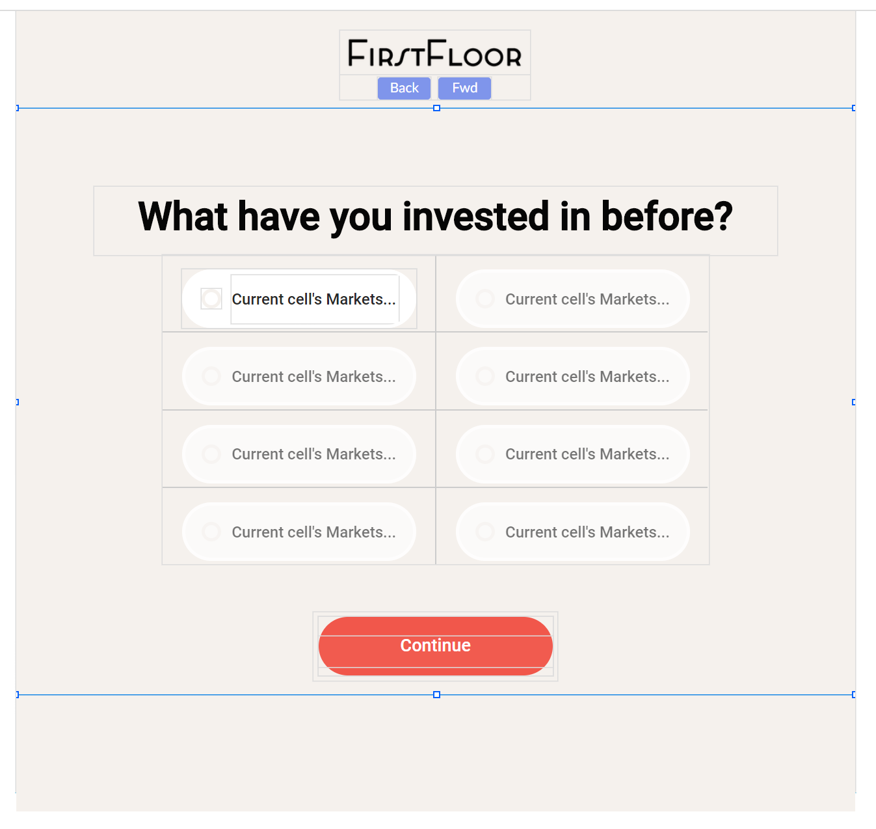Toggle the checkbox in the first row right cell
This screenshot has height=829, width=876.
click(x=485, y=299)
